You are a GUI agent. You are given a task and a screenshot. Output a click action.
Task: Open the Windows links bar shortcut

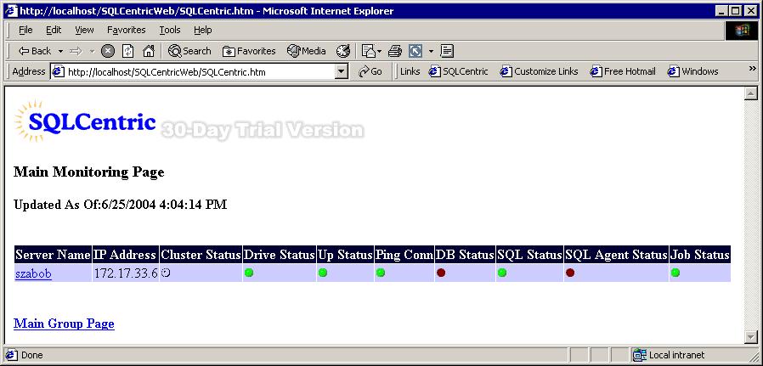pos(693,71)
